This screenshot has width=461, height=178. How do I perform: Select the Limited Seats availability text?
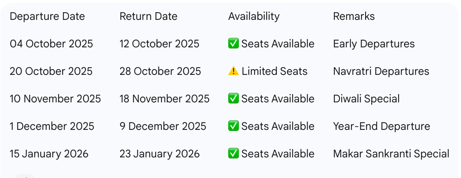[274, 71]
